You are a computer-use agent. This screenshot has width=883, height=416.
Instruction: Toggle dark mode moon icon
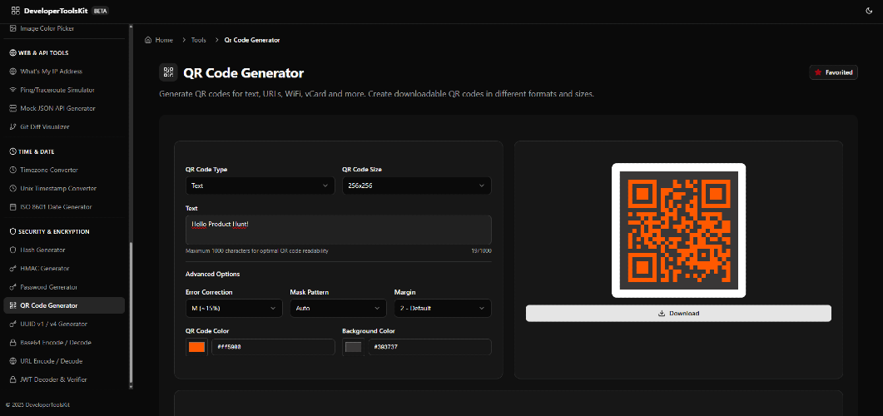pos(868,11)
